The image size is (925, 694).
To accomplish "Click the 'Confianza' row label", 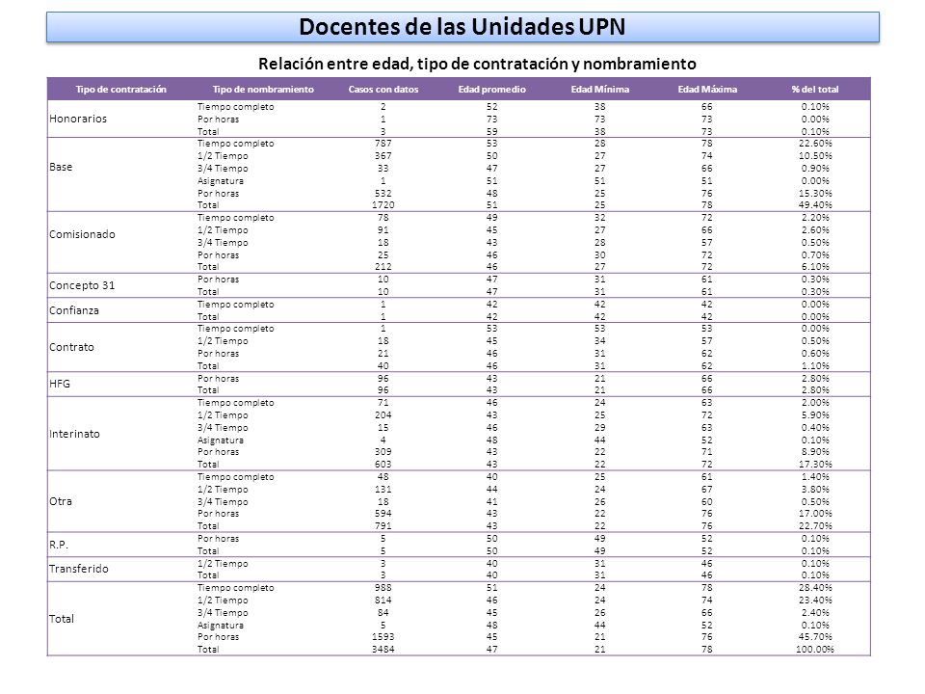I will coord(74,310).
